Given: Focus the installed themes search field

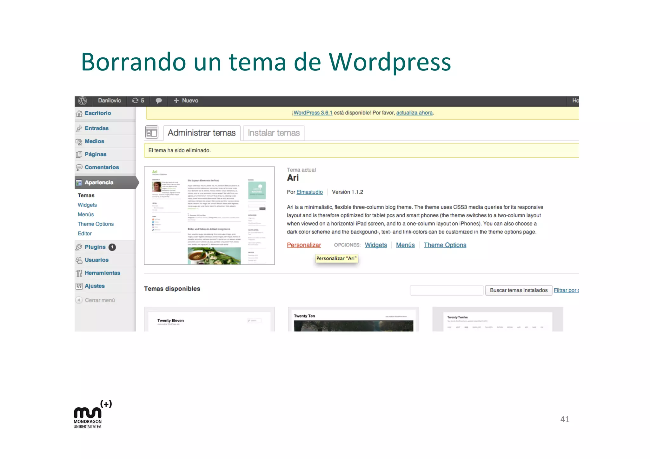Looking at the screenshot, I should pos(447,290).
